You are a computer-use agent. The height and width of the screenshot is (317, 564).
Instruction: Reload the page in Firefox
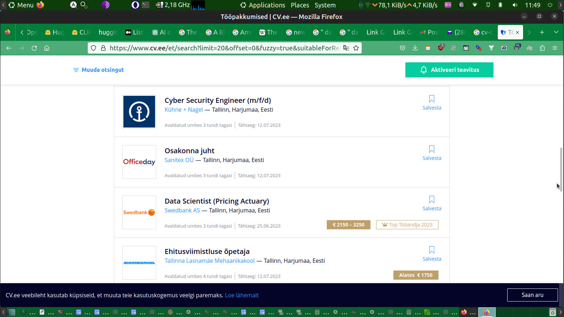[34, 48]
